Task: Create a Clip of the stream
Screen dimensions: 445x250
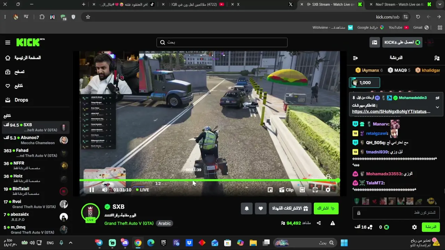Action: click(x=286, y=190)
